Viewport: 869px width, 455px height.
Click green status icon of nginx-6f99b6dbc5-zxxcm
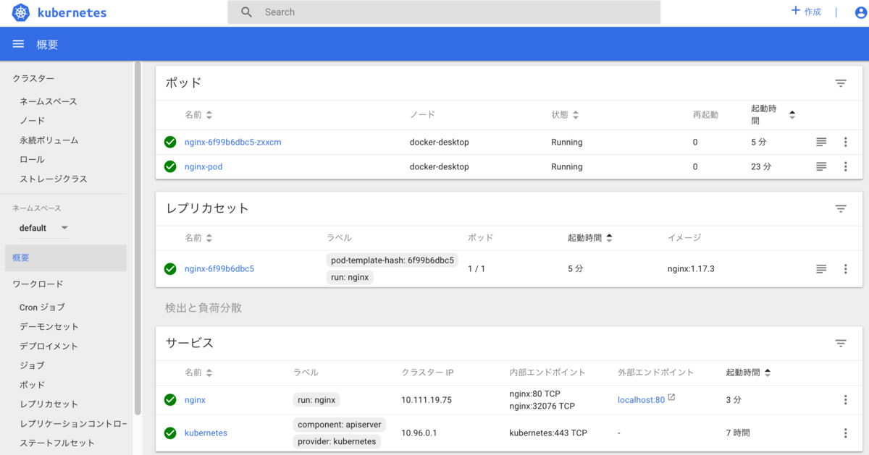(170, 143)
